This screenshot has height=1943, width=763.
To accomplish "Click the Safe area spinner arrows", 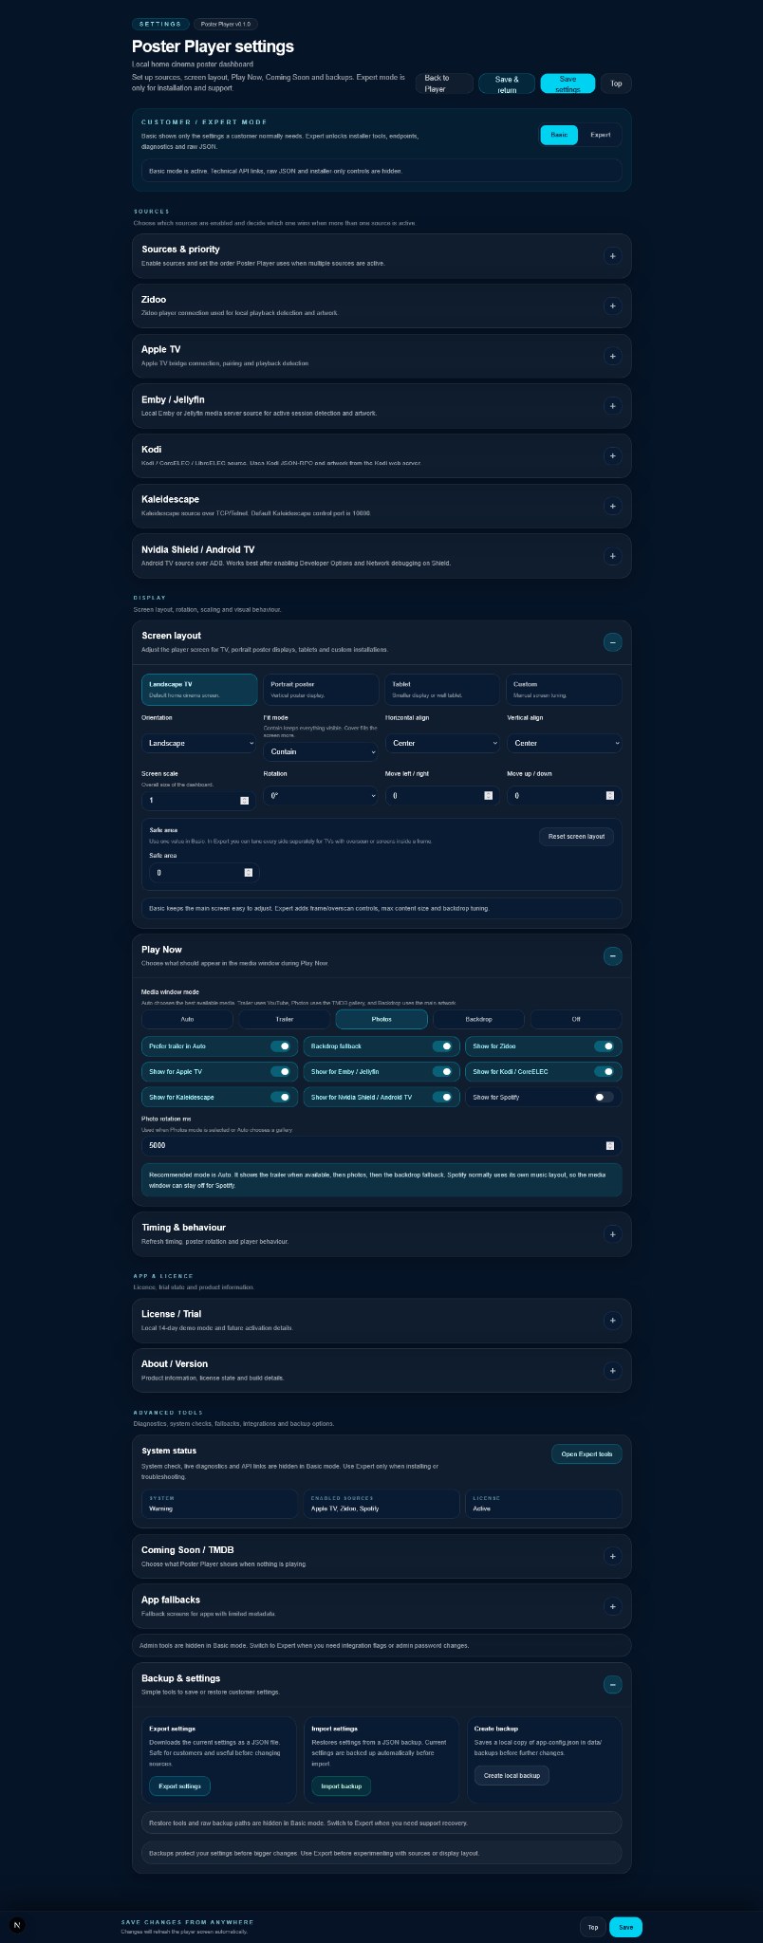I will coord(249,872).
